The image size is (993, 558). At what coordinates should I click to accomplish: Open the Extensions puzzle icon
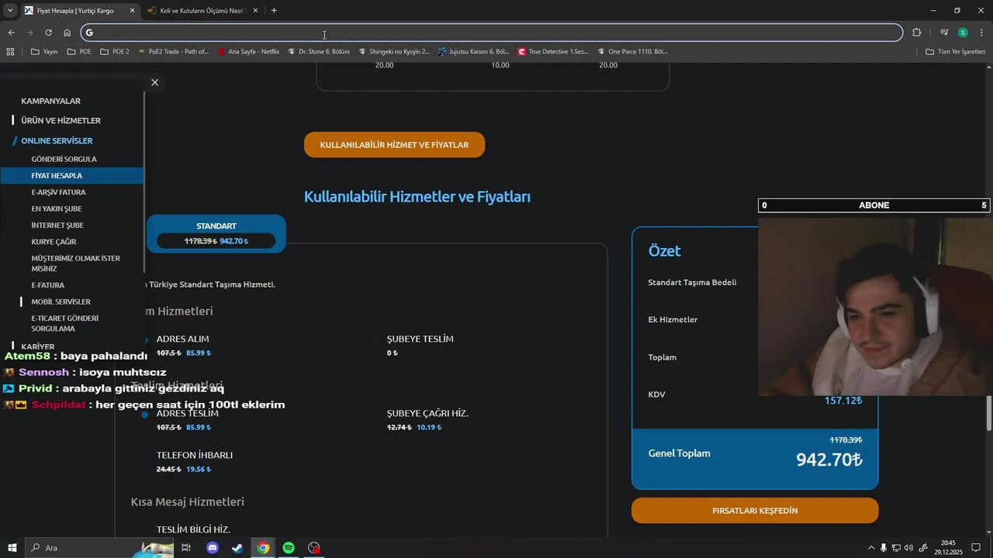[916, 33]
